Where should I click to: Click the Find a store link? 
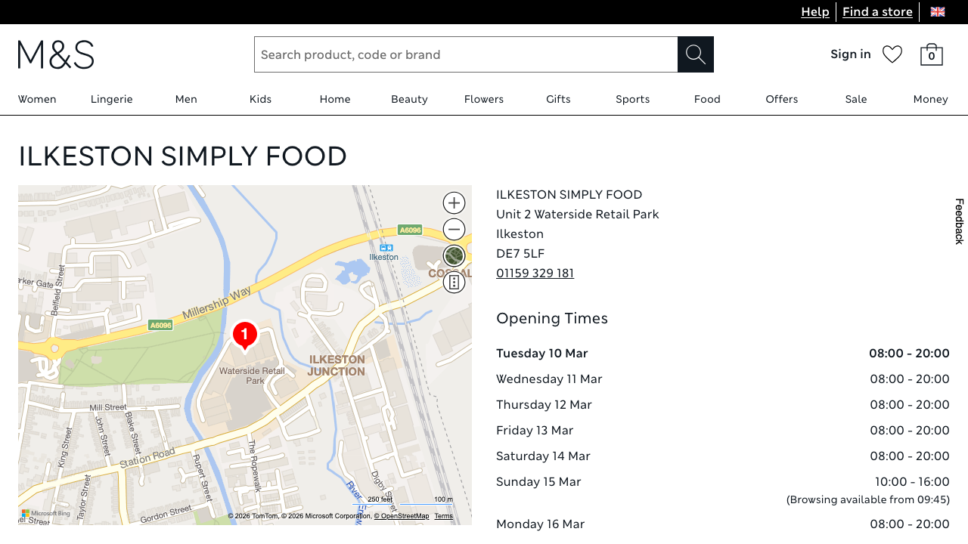click(877, 11)
